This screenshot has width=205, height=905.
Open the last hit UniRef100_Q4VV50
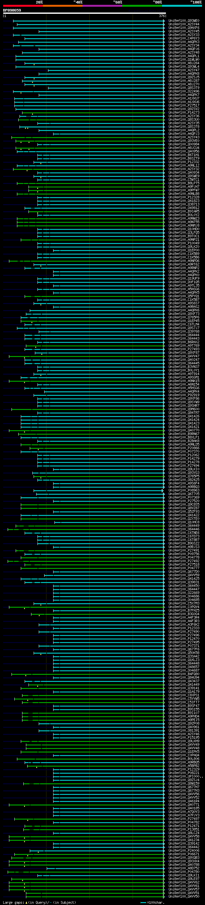[x=184, y=896]
